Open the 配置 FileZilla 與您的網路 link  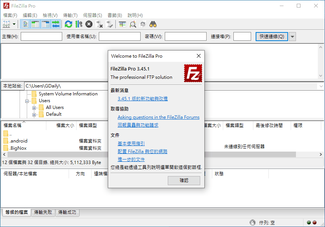coord(143,152)
